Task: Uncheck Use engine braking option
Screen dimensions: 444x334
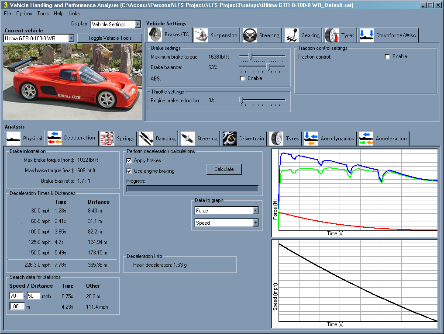Action: 129,171
